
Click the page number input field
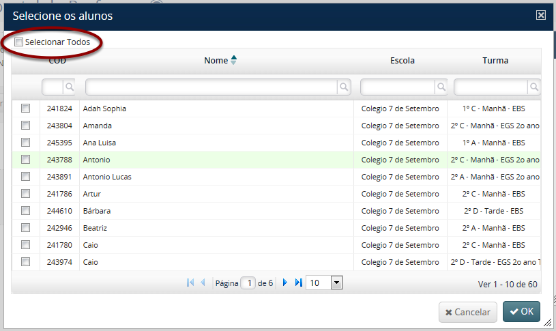(x=250, y=283)
